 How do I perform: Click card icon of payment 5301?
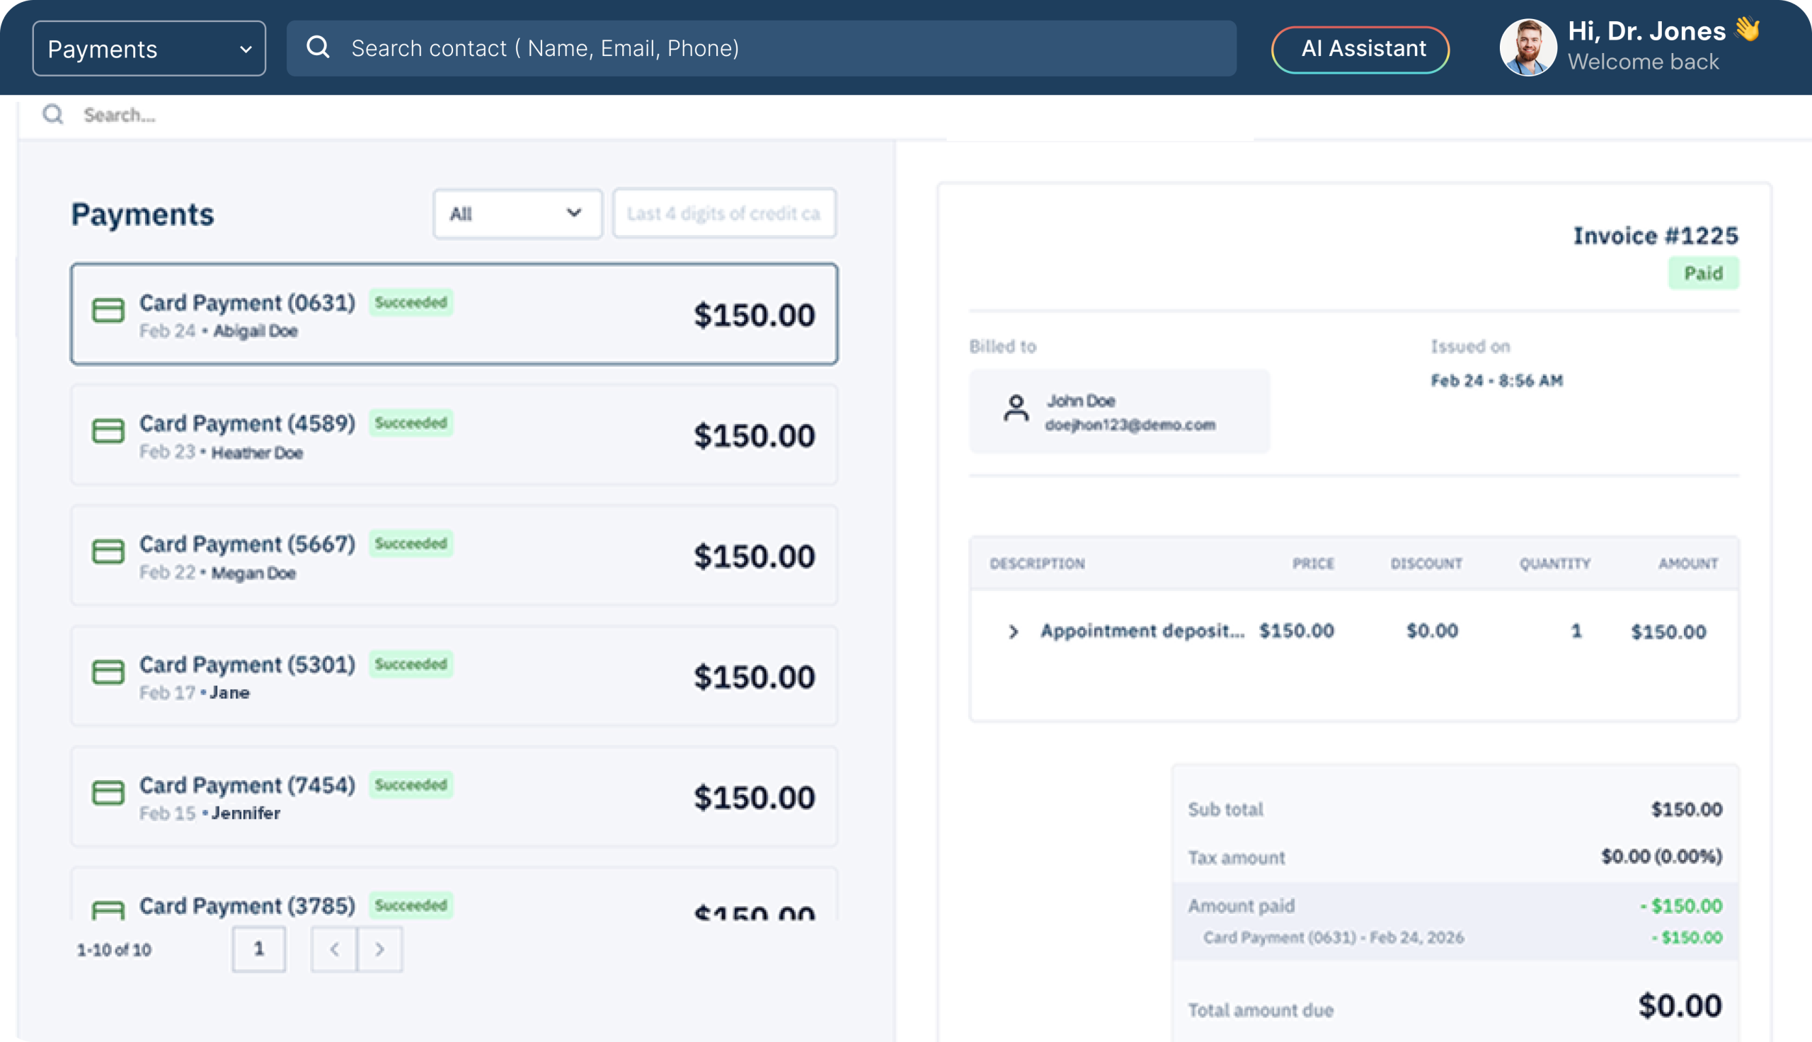pos(108,672)
